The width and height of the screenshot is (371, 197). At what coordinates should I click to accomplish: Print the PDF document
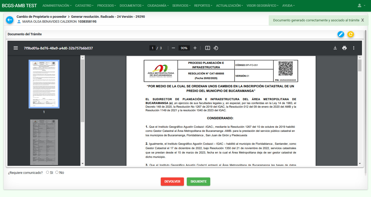344,48
